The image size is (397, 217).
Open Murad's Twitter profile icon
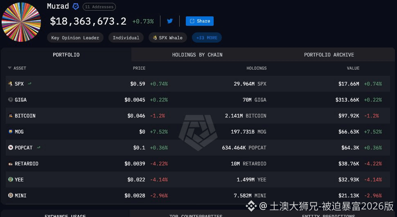pyautogui.click(x=170, y=21)
